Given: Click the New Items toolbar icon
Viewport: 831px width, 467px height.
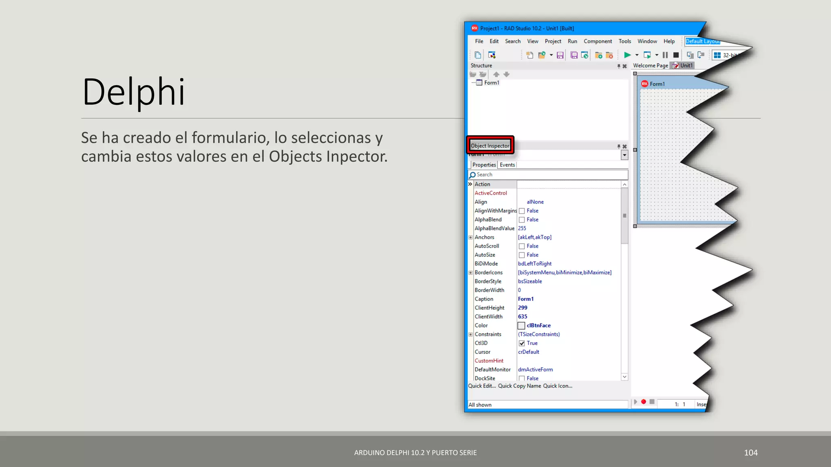Looking at the screenshot, I should point(530,55).
